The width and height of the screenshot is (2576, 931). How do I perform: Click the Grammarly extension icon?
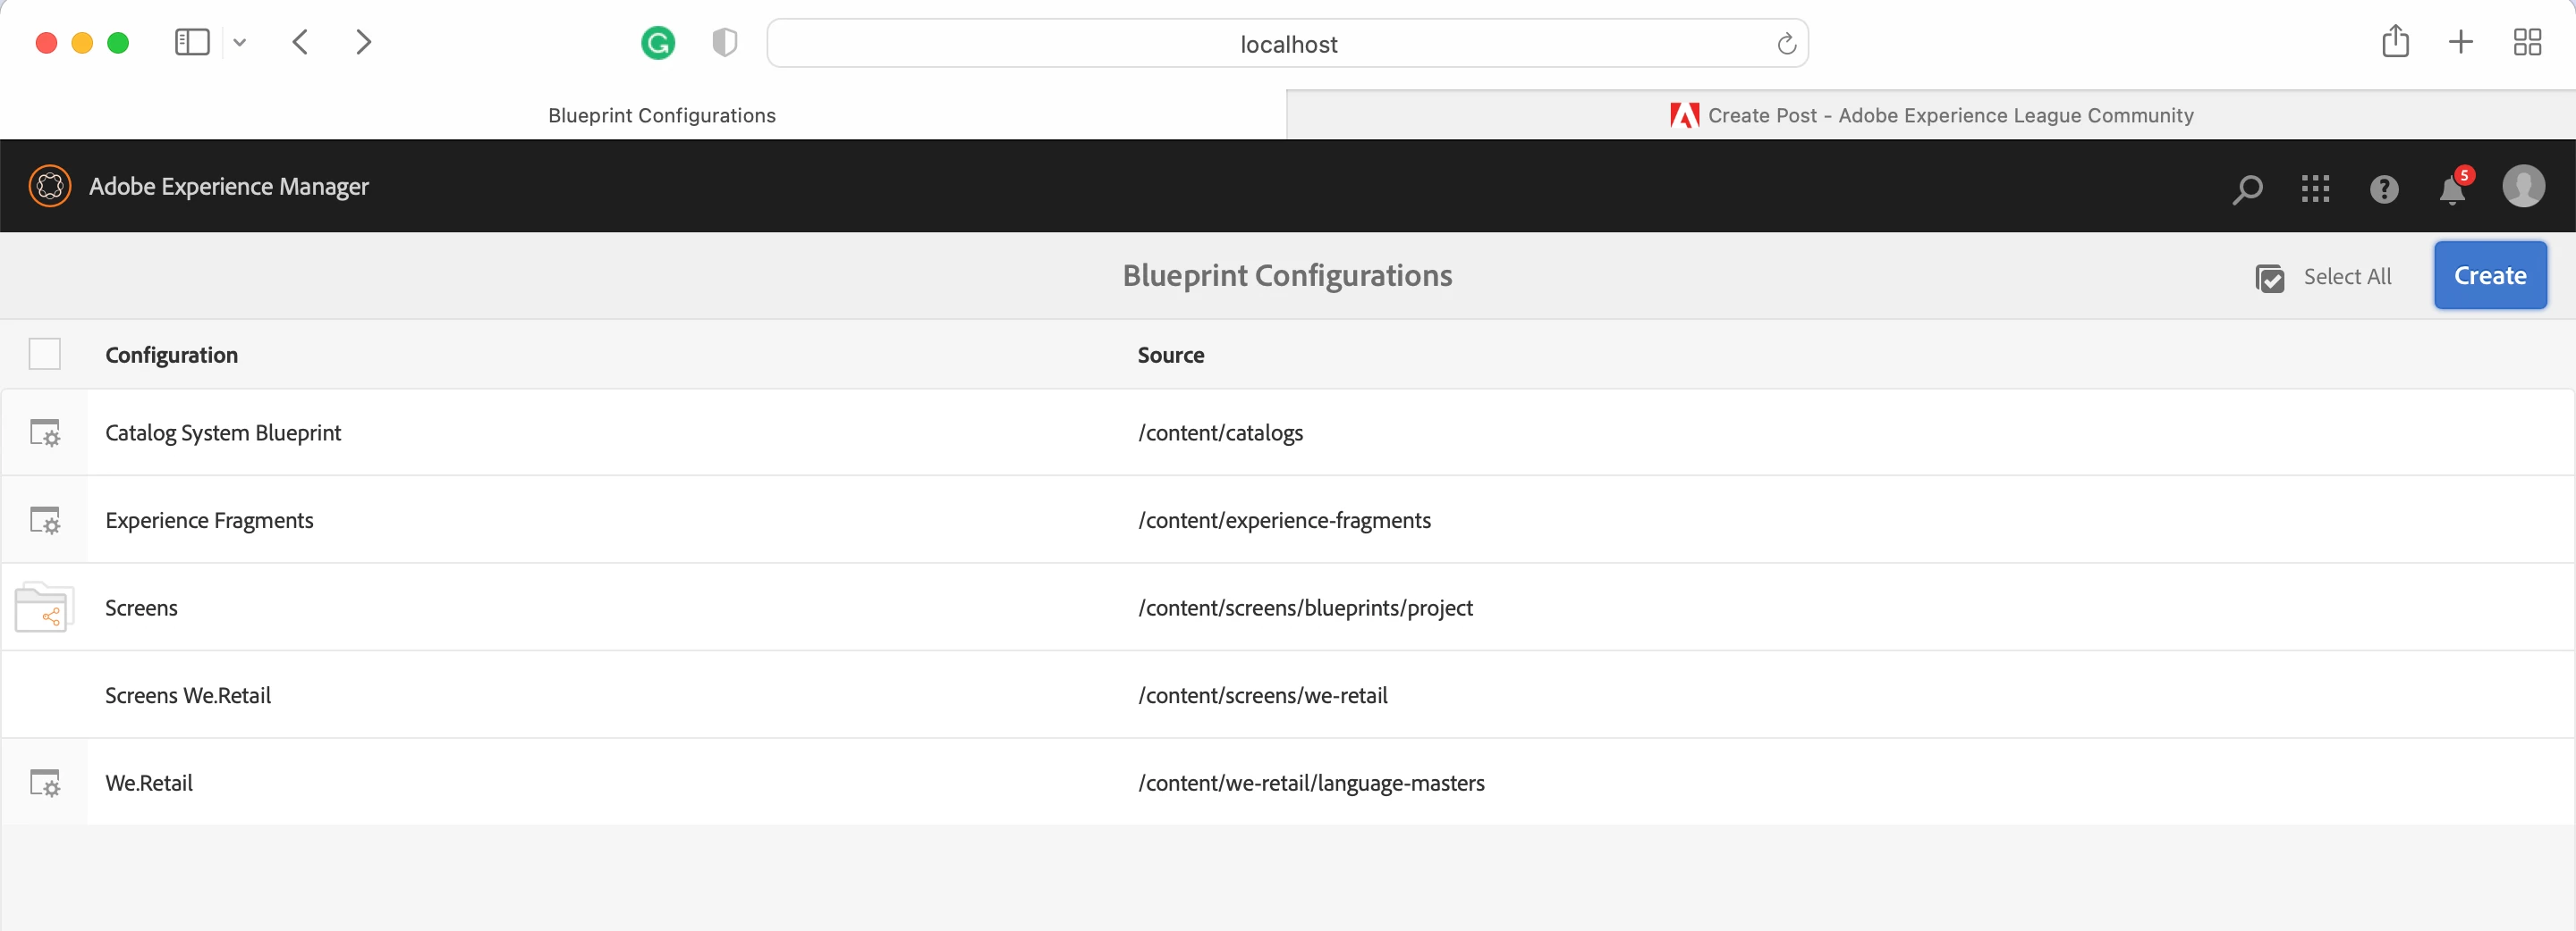(658, 43)
